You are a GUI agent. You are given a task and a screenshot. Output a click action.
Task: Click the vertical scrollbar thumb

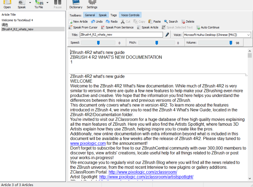[250, 55]
